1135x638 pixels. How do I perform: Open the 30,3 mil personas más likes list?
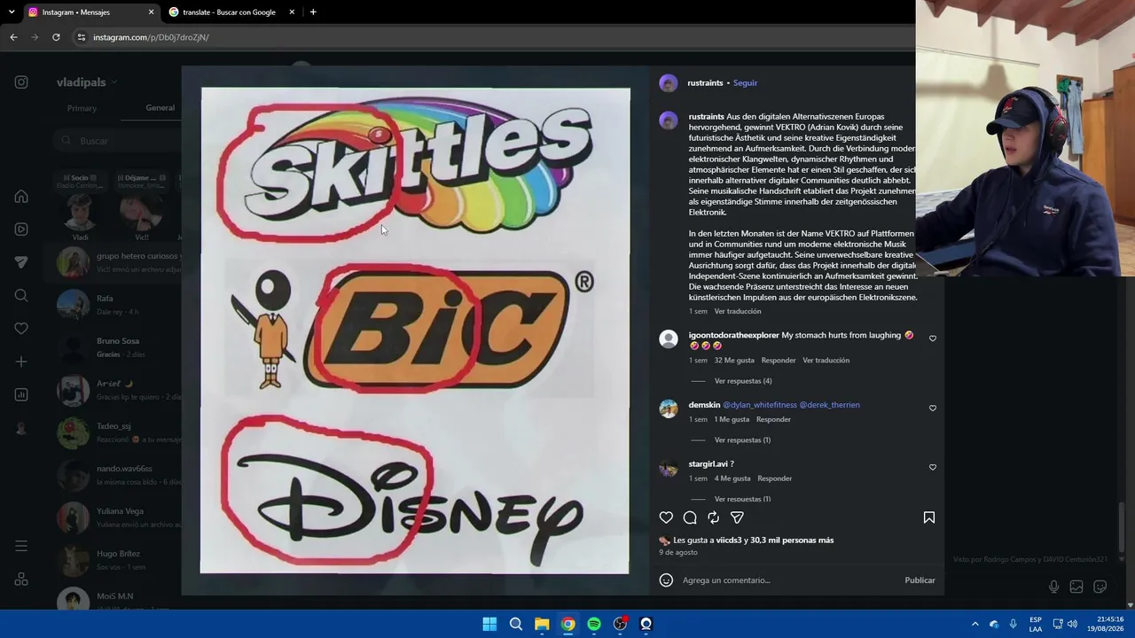(x=794, y=541)
